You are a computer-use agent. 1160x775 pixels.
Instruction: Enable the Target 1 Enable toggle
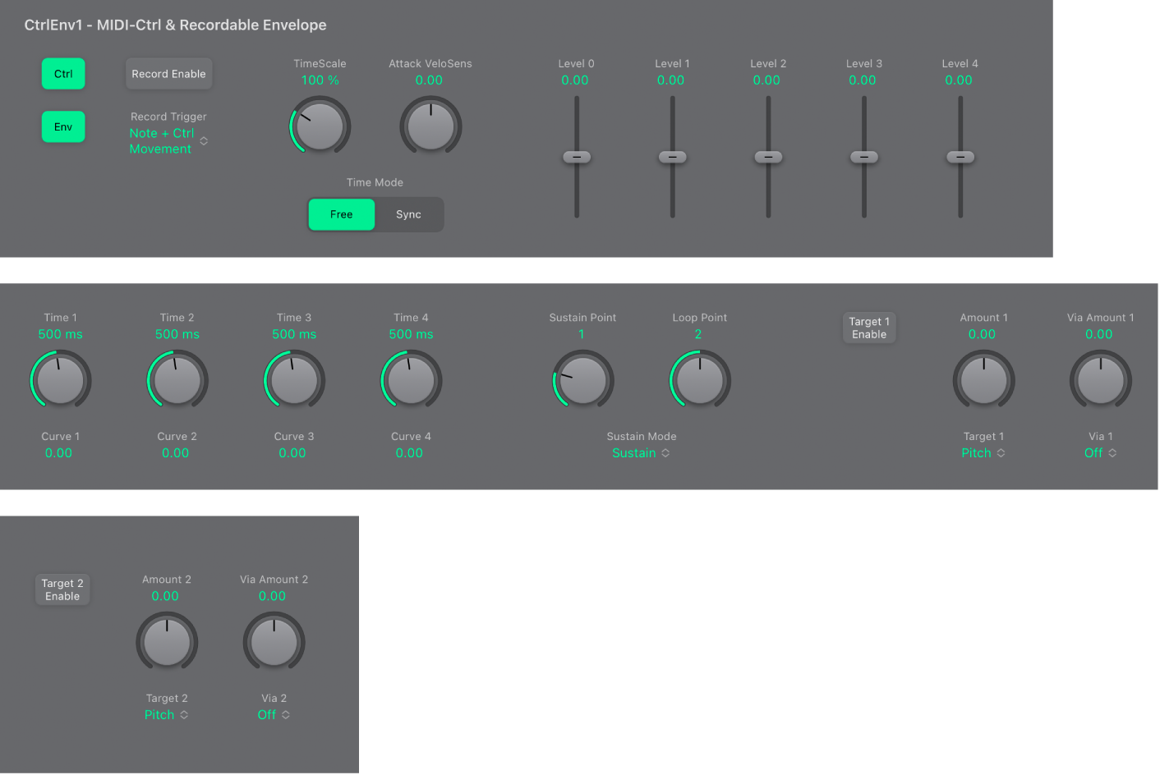click(869, 328)
